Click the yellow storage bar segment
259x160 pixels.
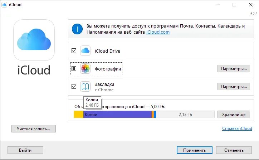pyautogui.click(x=78, y=115)
